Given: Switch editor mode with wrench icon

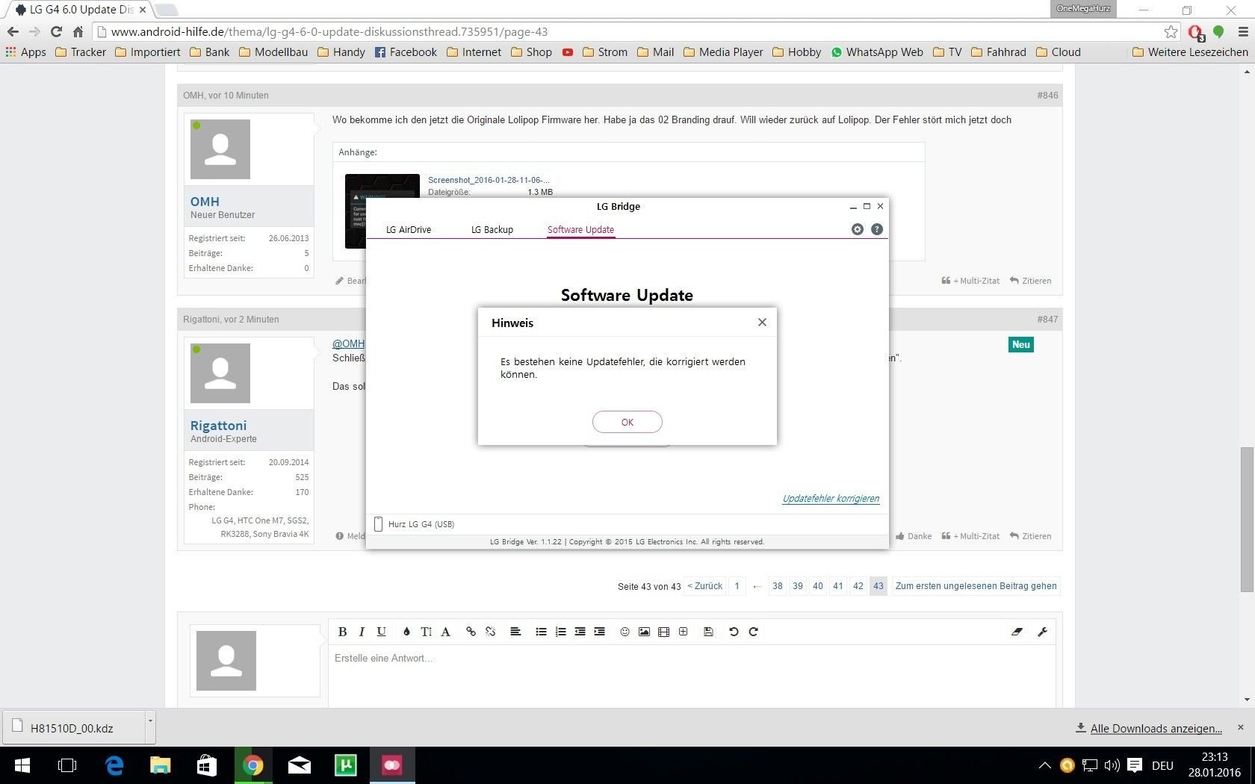Looking at the screenshot, I should (1042, 632).
